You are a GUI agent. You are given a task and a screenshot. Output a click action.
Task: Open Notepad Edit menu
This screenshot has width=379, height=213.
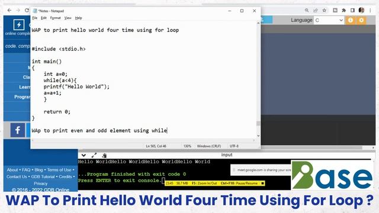coord(43,18)
